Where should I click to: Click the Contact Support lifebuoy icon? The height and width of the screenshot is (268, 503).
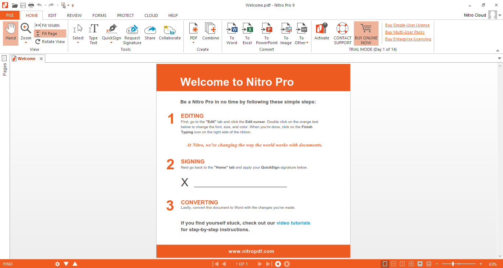(x=342, y=29)
